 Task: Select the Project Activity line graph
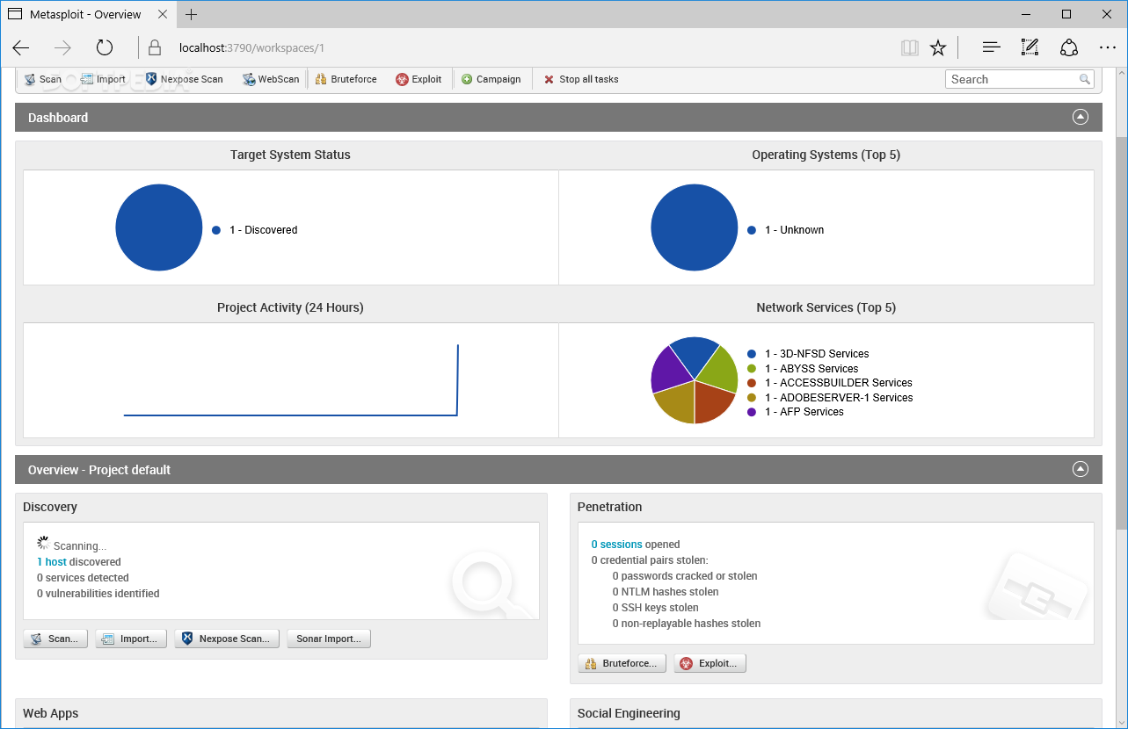click(x=291, y=380)
